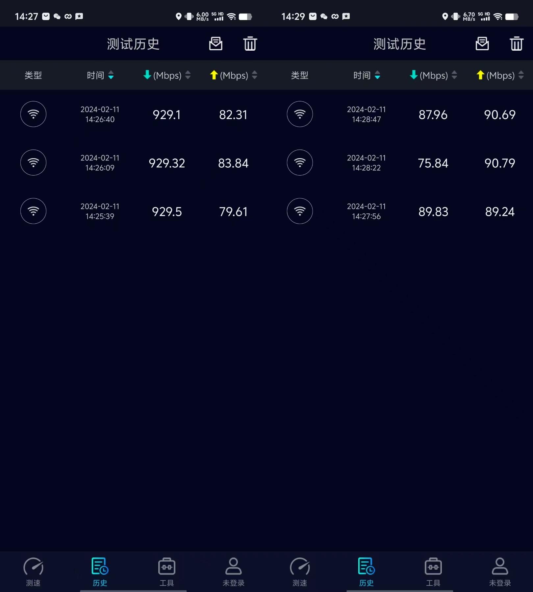Sort by download Mbps column in left screen
533x592 pixels.
[167, 75]
